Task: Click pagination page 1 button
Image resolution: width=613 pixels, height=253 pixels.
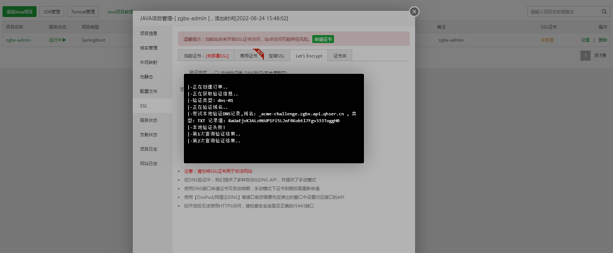Action: pos(585,55)
